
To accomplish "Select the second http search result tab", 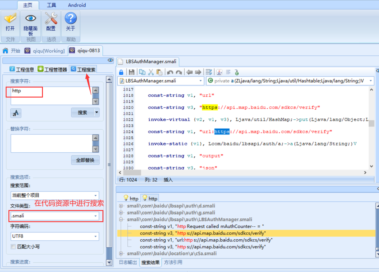I will click(x=150, y=198).
